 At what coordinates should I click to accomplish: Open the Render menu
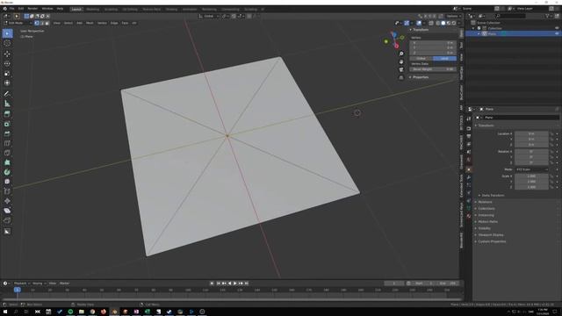point(32,9)
